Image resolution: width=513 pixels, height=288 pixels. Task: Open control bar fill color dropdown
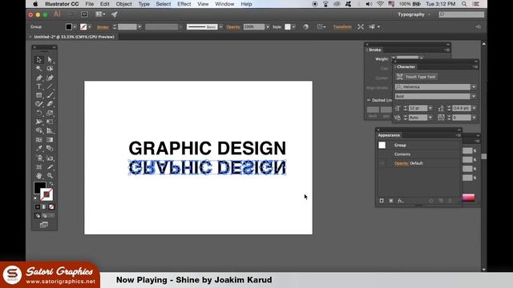click(x=75, y=27)
